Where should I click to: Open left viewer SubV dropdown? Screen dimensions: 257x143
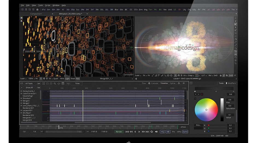(24, 79)
